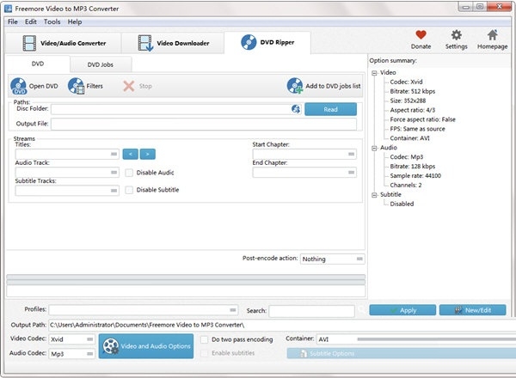This screenshot has height=378, width=516.
Task: Click Video and Audio Options button
Action: point(145,345)
